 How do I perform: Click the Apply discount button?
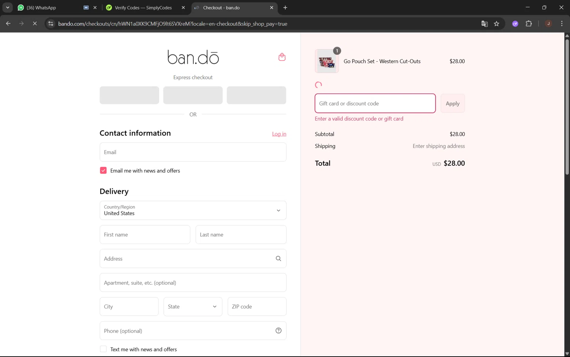[453, 104]
